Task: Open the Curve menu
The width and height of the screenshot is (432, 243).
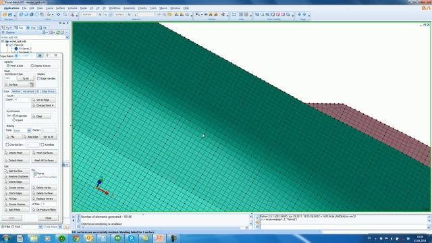Action: coord(49,8)
